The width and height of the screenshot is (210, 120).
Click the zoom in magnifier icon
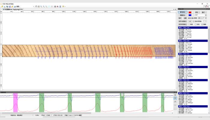point(41,6)
